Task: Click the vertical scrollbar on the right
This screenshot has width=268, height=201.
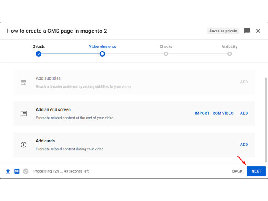Action: (266, 120)
